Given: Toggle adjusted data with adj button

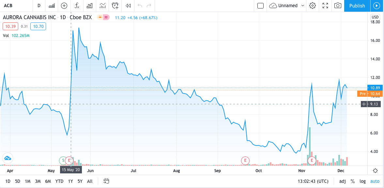Looking at the screenshot, I should pos(343,181).
